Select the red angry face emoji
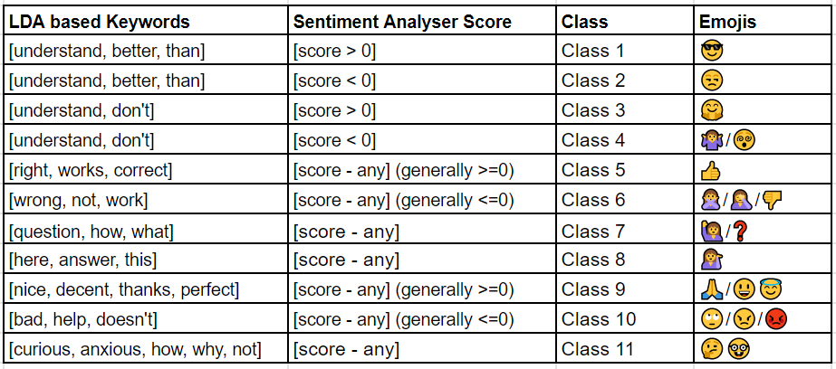Image resolution: width=836 pixels, height=369 pixels. click(774, 319)
